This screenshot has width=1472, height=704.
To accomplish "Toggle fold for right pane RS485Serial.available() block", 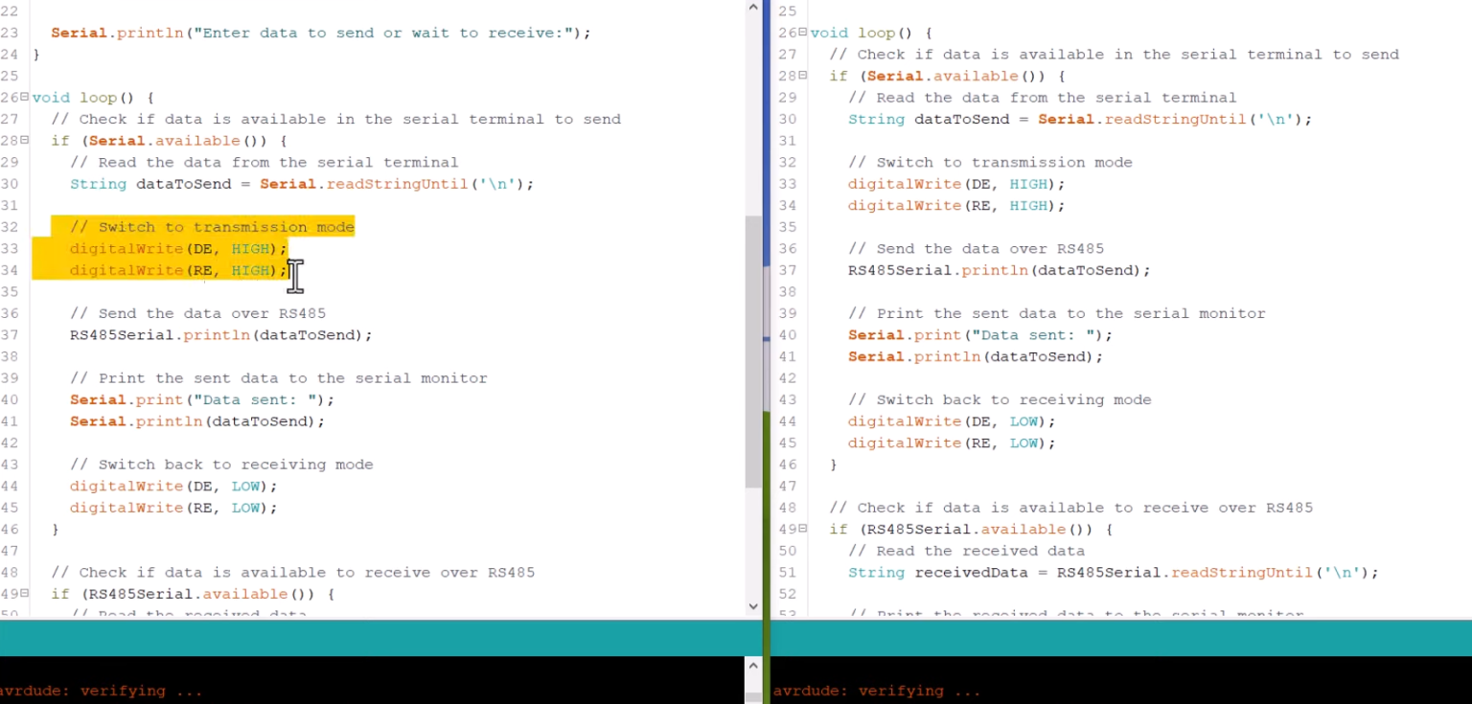I will [x=802, y=529].
